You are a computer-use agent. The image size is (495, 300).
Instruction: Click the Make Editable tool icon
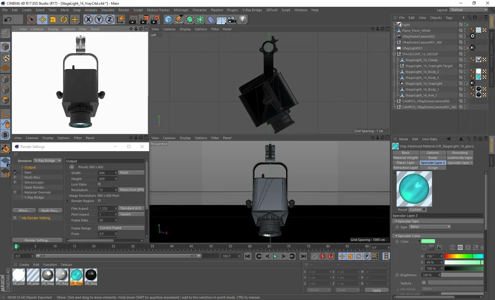[x=5, y=33]
